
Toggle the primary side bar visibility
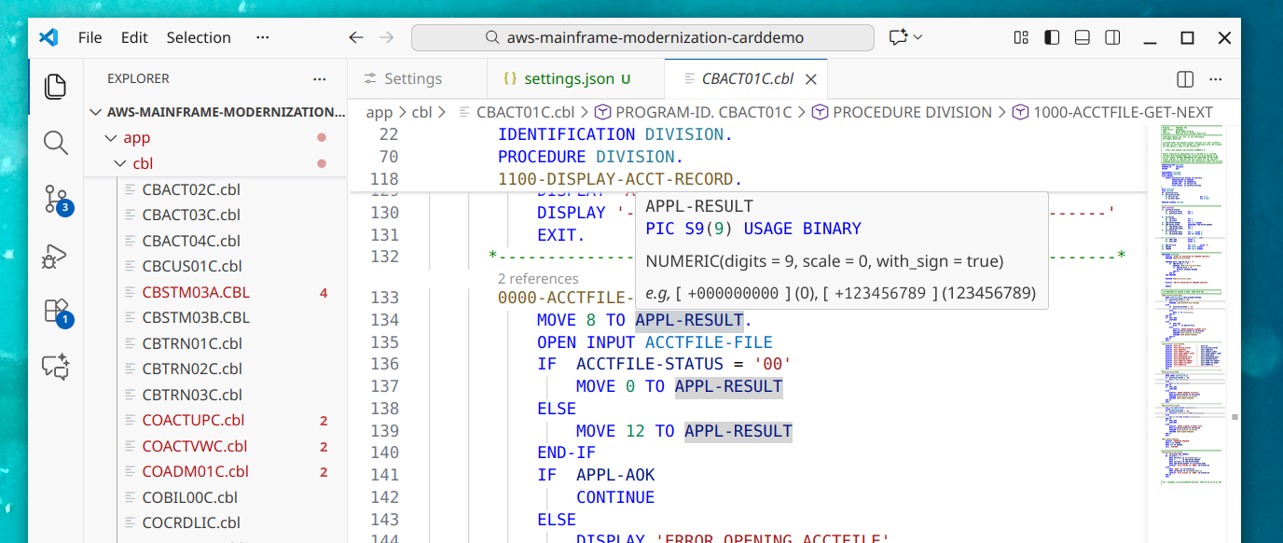(x=1052, y=37)
